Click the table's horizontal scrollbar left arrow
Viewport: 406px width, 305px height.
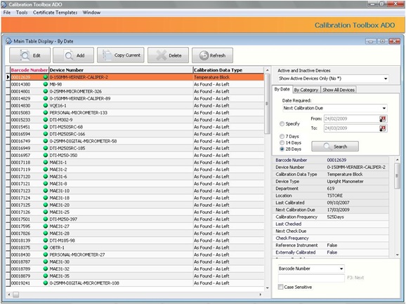pyautogui.click(x=9, y=294)
